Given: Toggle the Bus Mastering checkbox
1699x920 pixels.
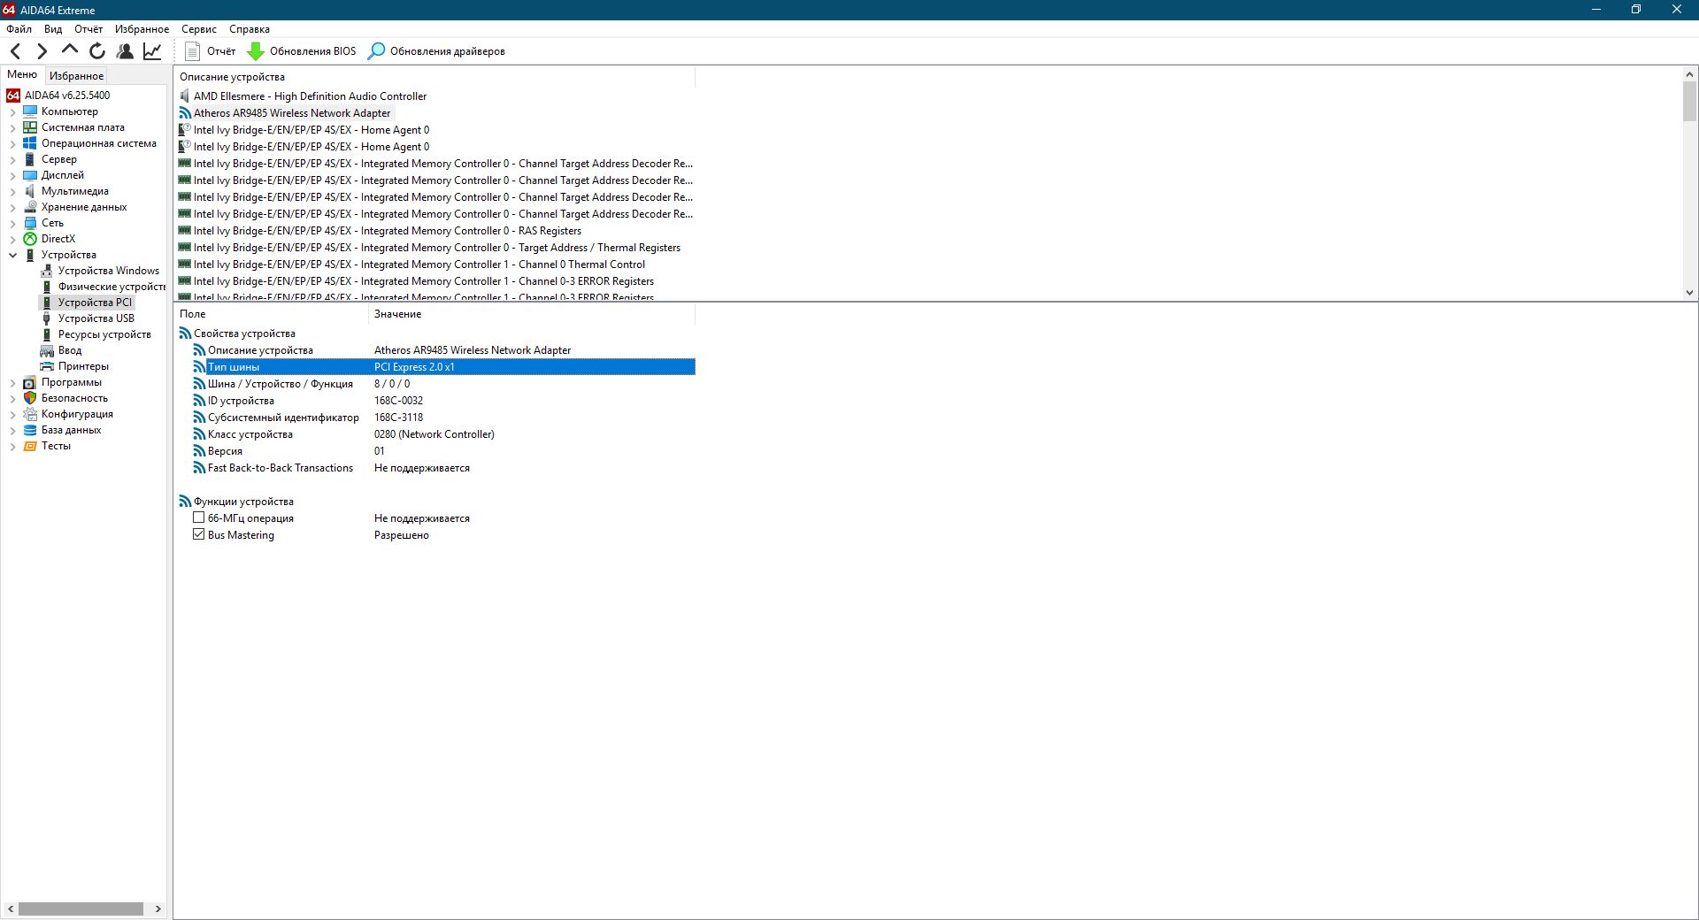Looking at the screenshot, I should [199, 534].
